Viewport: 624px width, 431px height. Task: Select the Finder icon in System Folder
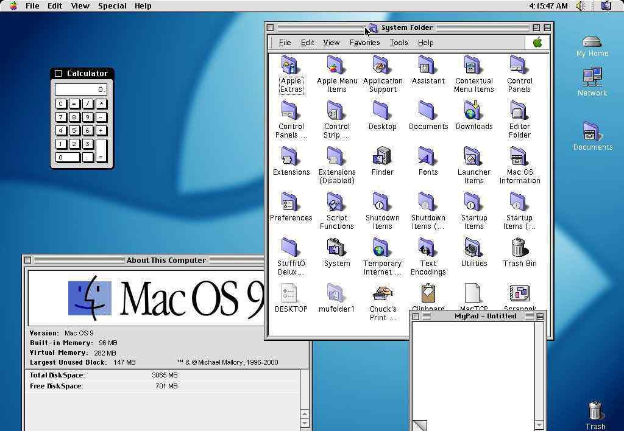pyautogui.click(x=382, y=156)
